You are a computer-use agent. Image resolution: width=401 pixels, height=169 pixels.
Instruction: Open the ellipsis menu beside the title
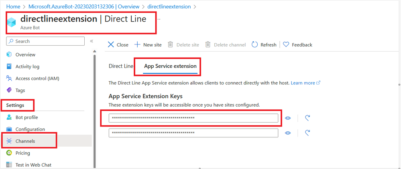159,19
